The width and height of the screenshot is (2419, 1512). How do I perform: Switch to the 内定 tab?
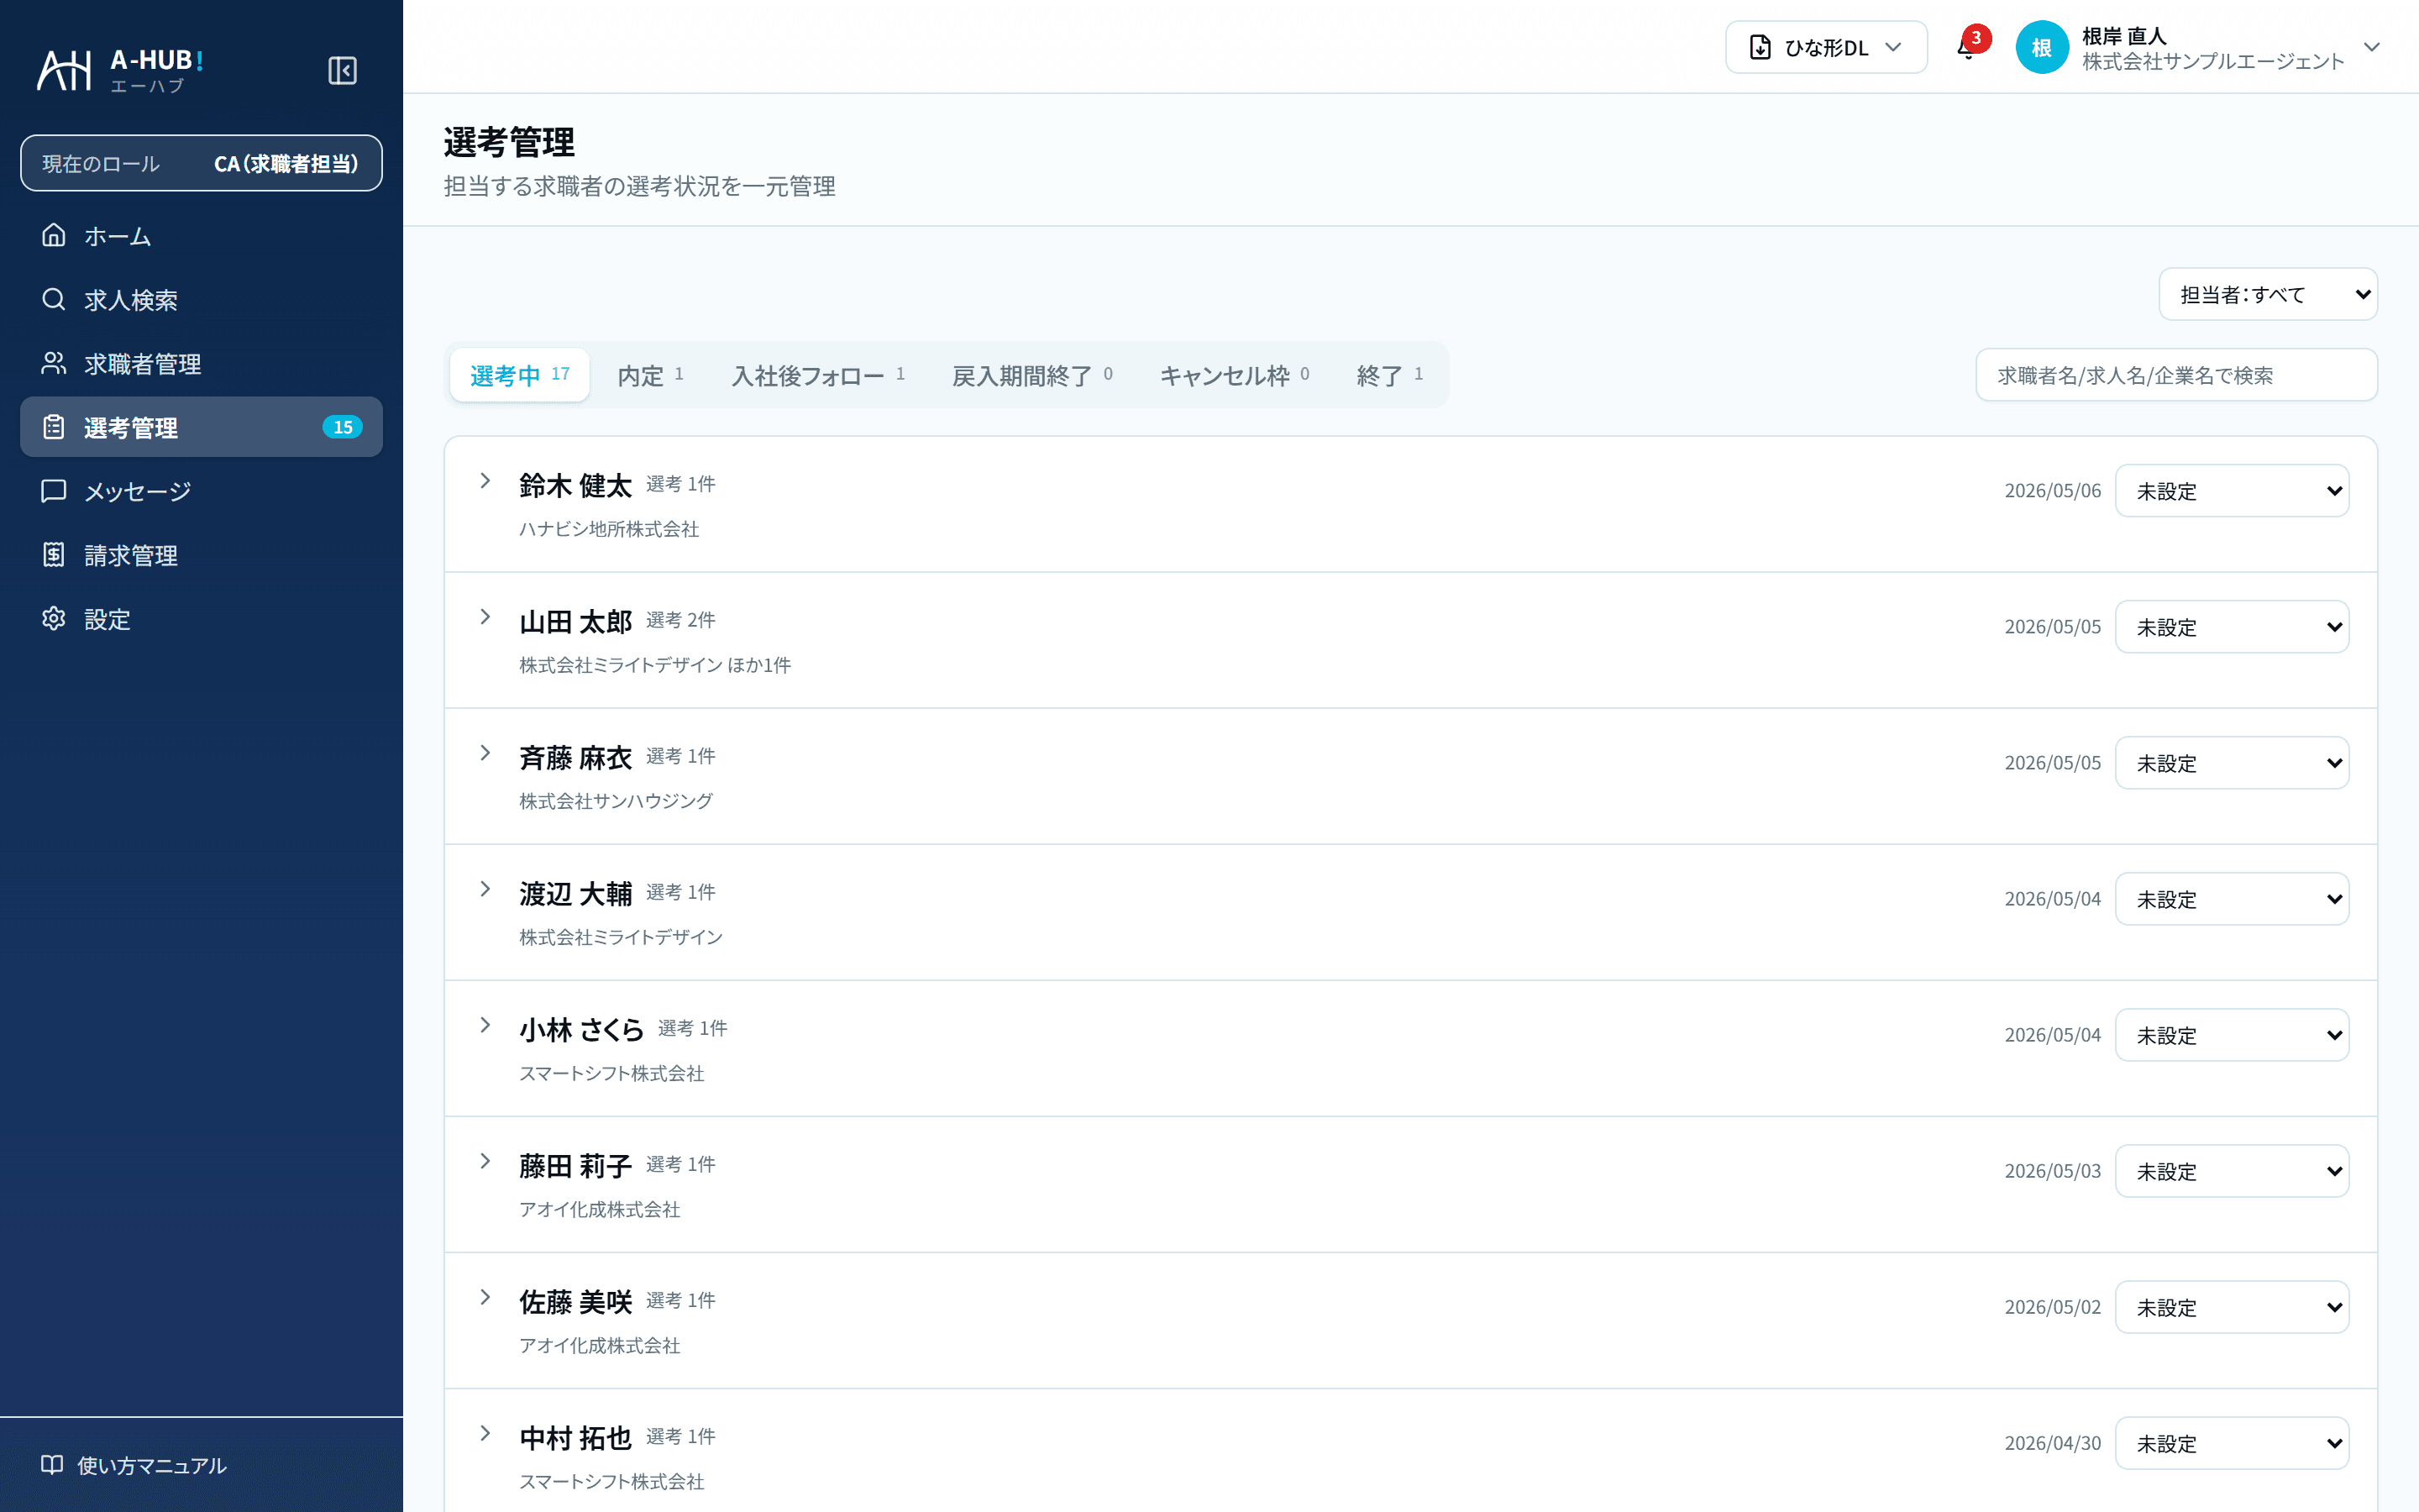pos(651,375)
